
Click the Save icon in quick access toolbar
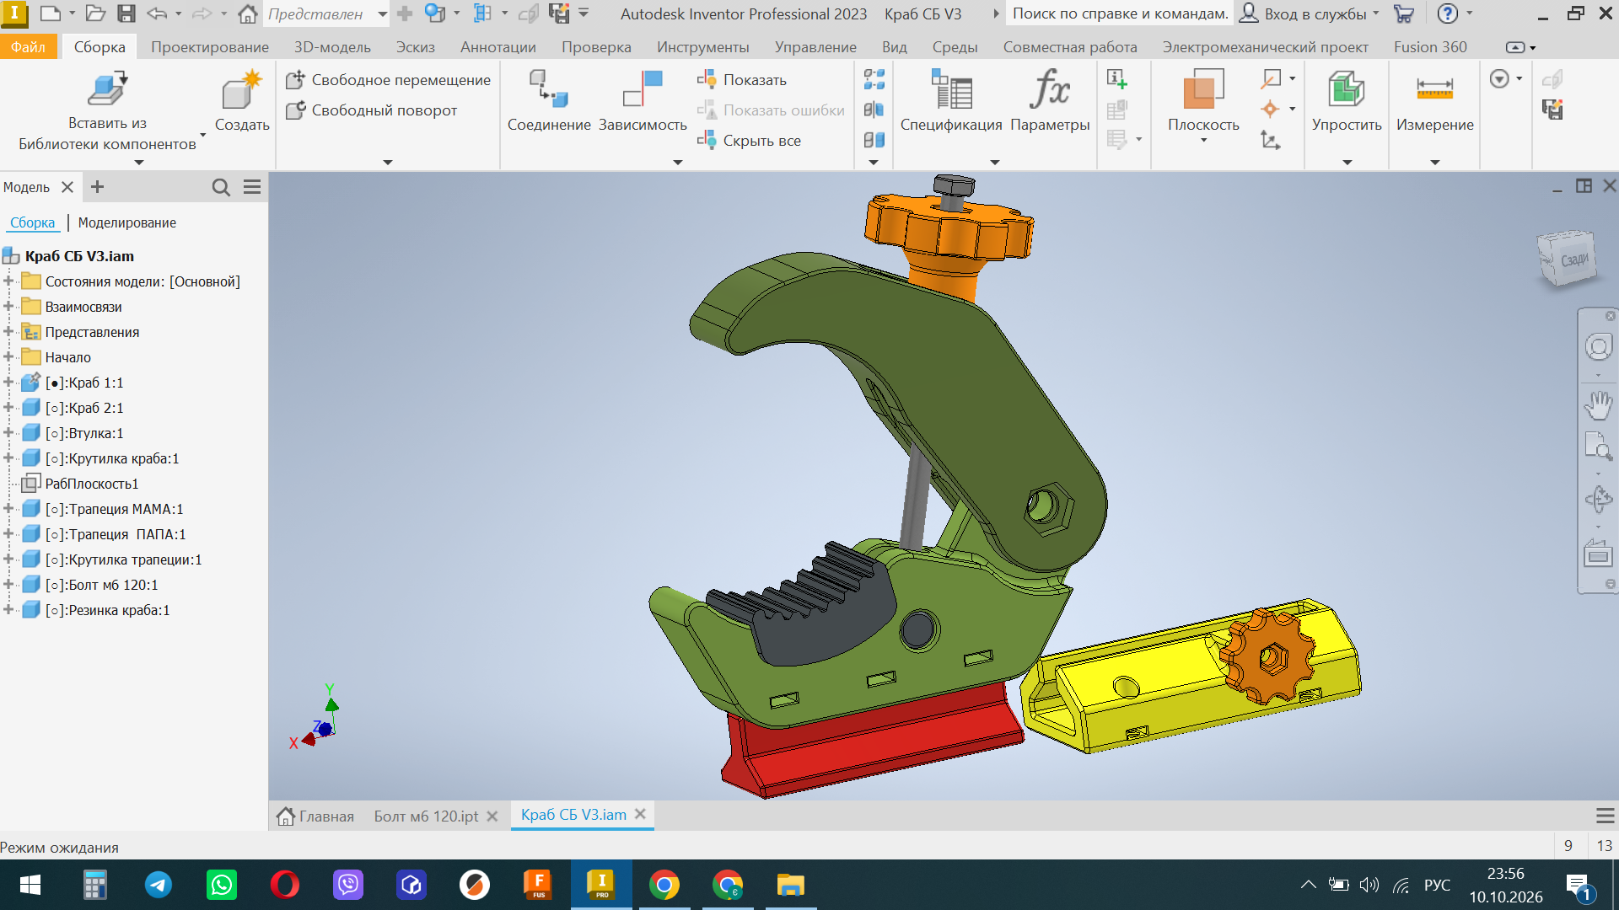click(x=126, y=13)
